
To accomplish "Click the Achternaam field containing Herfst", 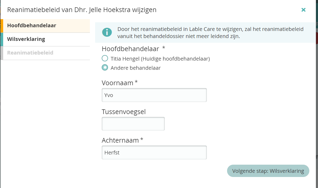I will tap(154, 152).
